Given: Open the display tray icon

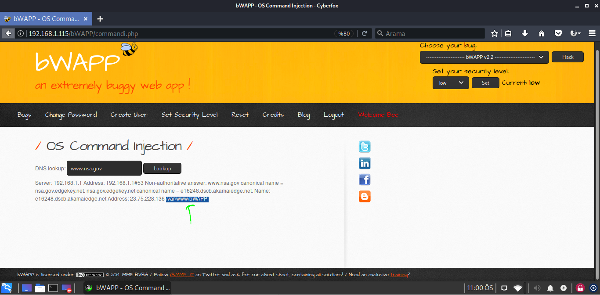Looking at the screenshot, I should tap(504, 288).
